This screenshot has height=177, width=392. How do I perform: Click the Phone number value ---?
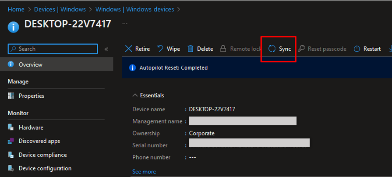[193, 157]
